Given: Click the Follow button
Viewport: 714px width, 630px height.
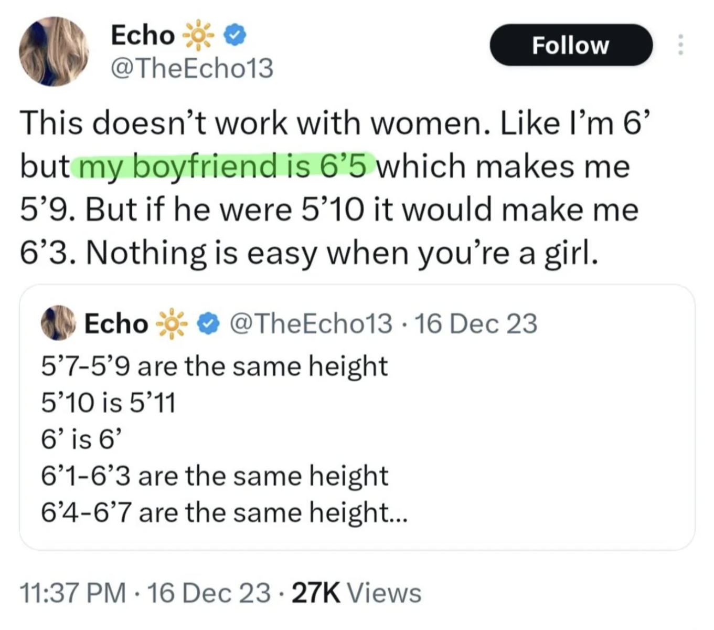Looking at the screenshot, I should 571,45.
